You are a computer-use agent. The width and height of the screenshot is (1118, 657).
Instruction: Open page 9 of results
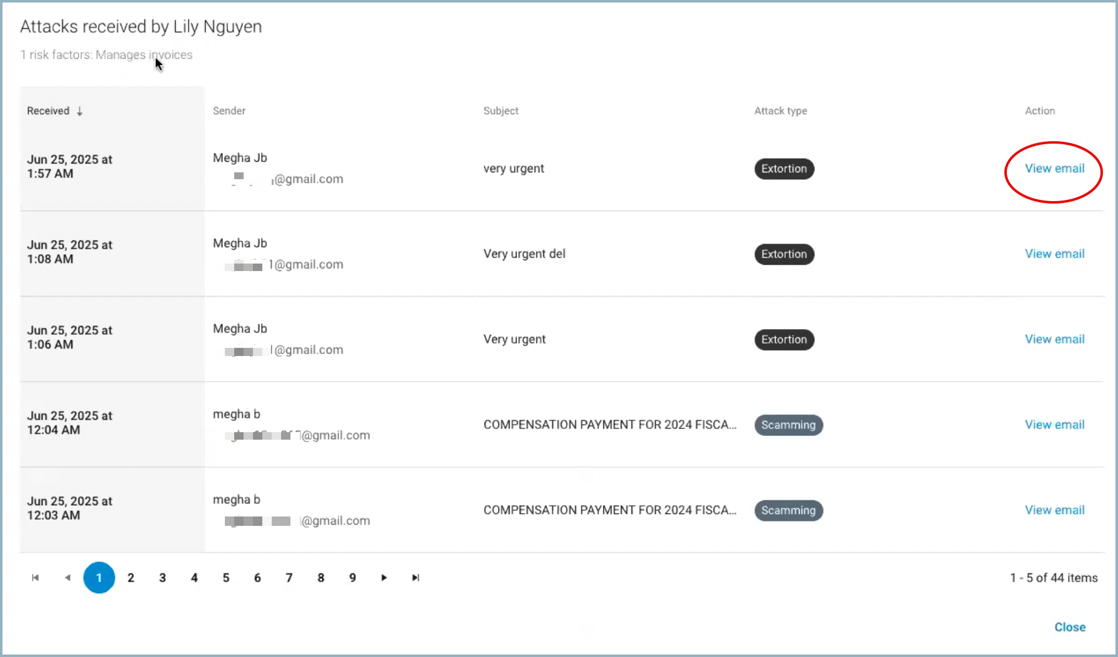[x=353, y=578]
